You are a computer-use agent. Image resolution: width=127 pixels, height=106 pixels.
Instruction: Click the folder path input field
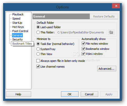coord(81,32)
